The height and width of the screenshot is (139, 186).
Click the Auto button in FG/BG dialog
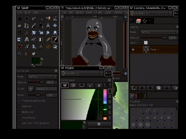coord(108,73)
